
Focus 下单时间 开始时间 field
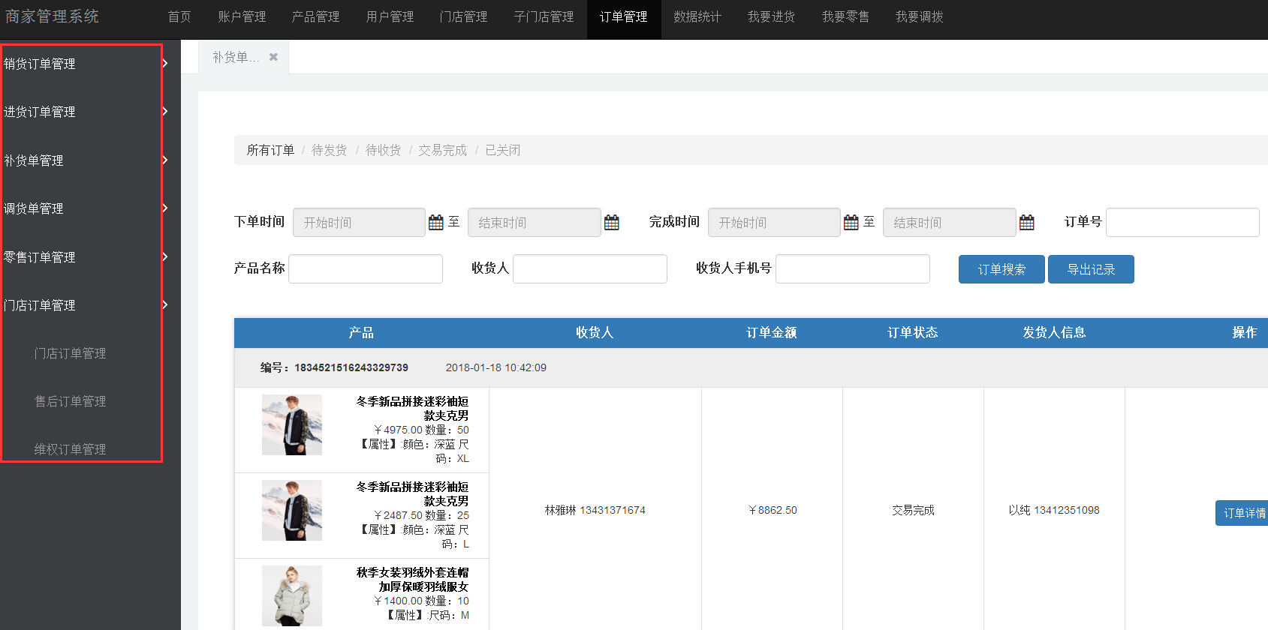point(359,222)
